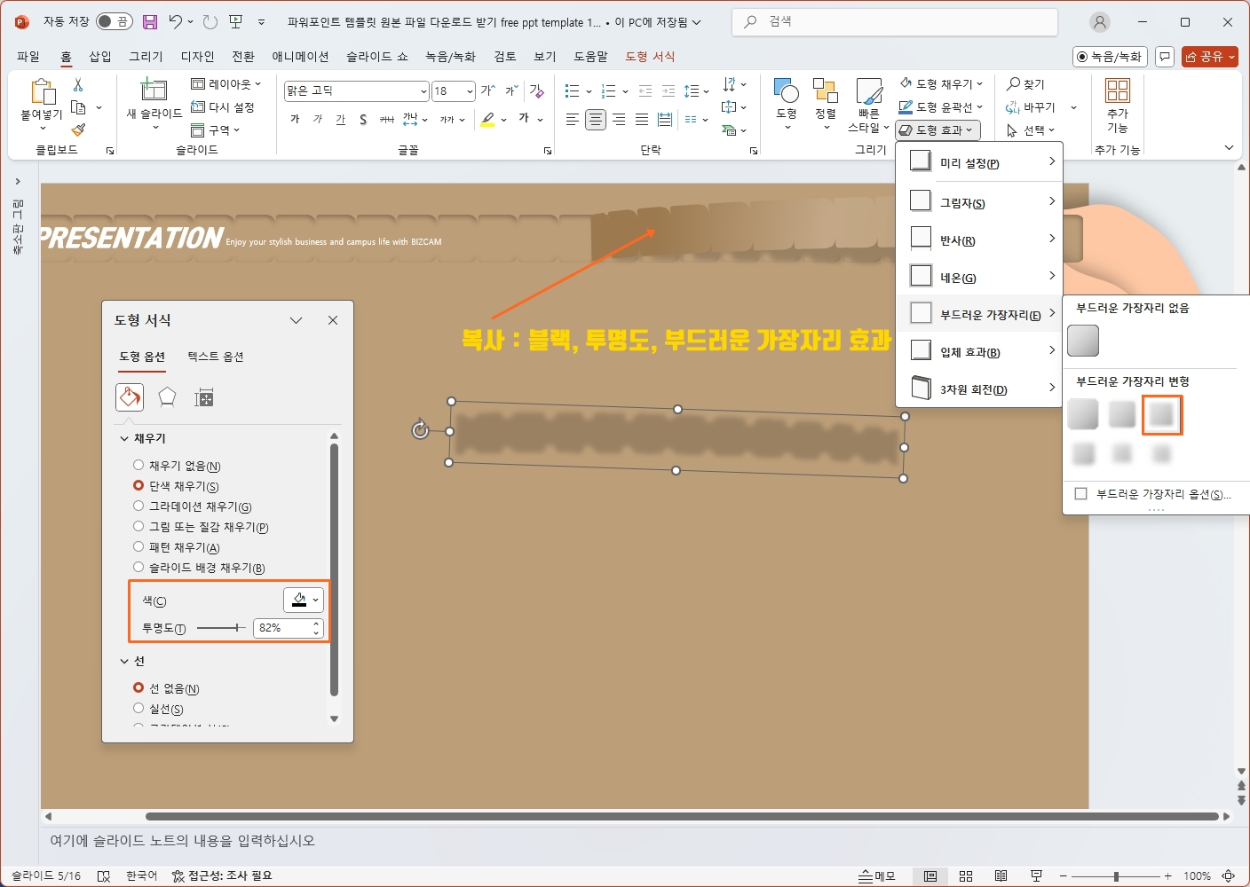Pick the highlighted soft edge variation swatch

[x=1162, y=414]
